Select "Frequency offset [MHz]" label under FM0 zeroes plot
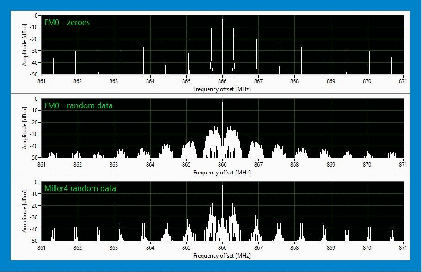The image size is (422, 272). click(x=222, y=89)
